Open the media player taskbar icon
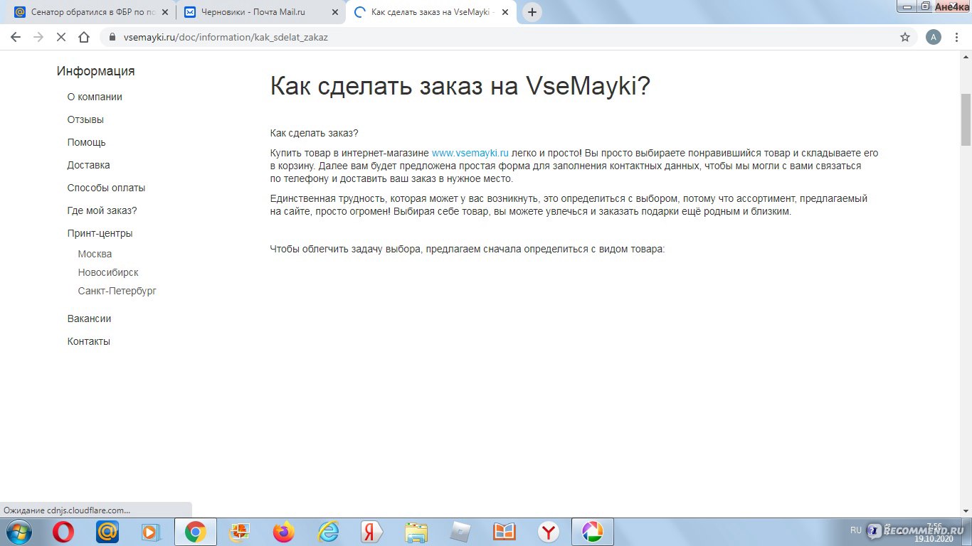This screenshot has width=972, height=546. coord(151,532)
